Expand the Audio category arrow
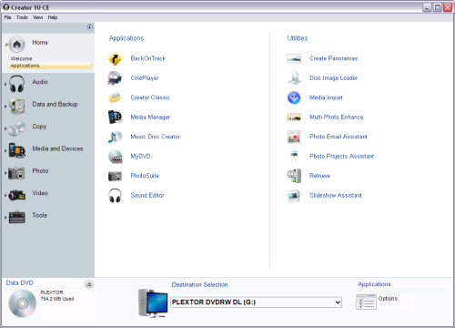The image size is (455, 328). (5, 84)
